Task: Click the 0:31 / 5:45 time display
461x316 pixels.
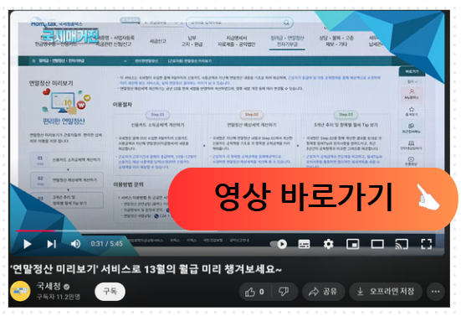Action: point(107,244)
